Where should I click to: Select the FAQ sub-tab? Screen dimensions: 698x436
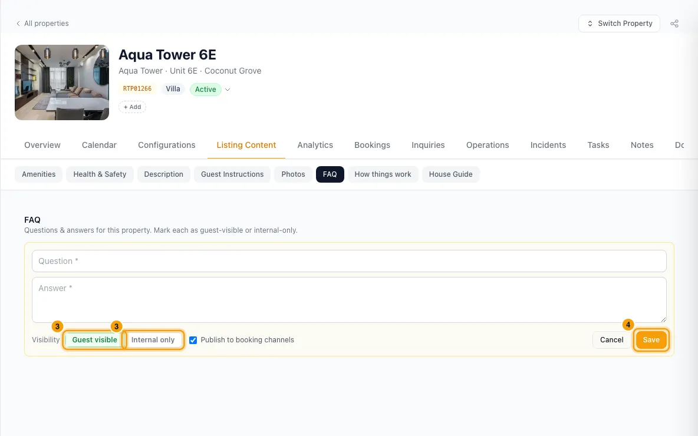coord(330,174)
